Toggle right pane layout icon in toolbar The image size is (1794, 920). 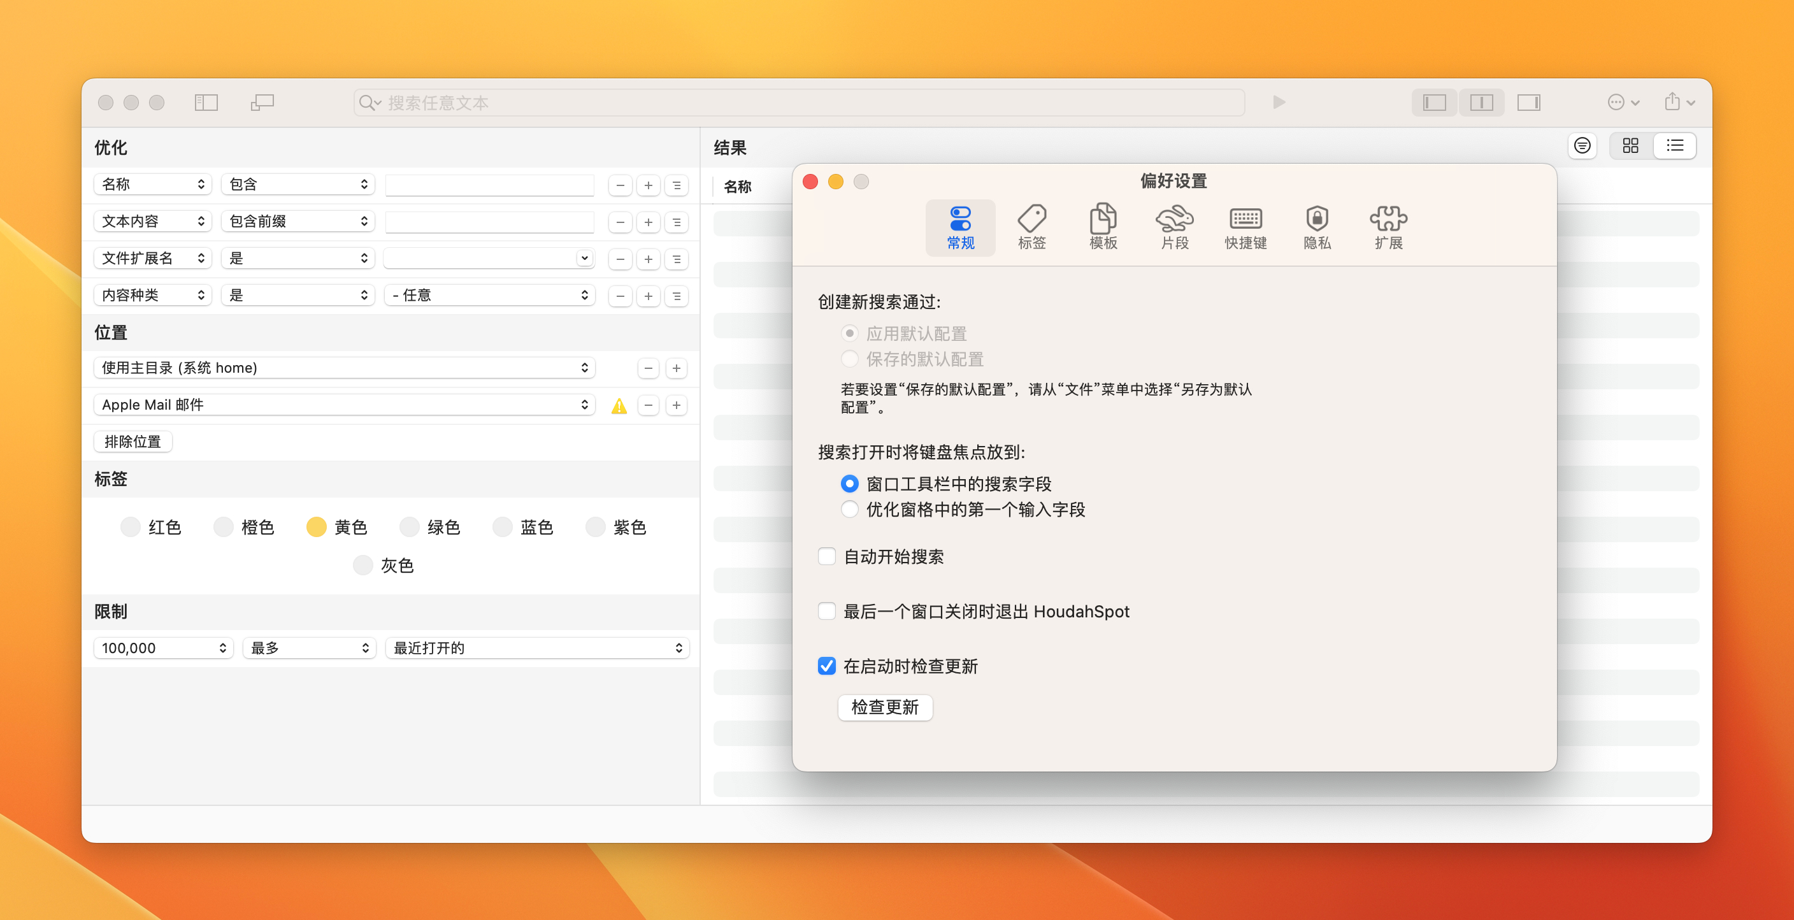coord(1529,103)
